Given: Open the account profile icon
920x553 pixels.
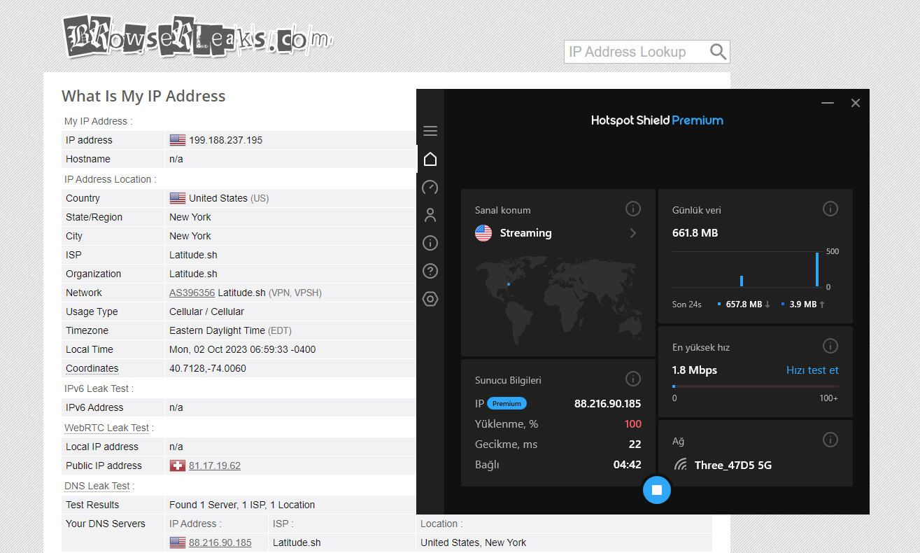Looking at the screenshot, I should tap(430, 215).
